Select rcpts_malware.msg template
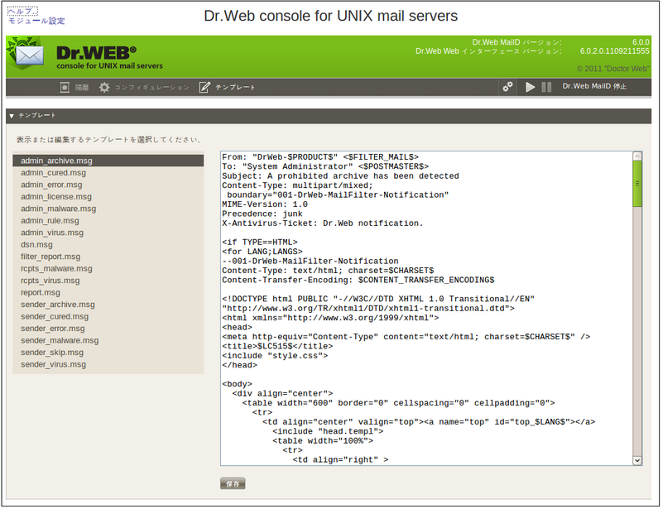The height and width of the screenshot is (509, 663). click(x=108, y=268)
